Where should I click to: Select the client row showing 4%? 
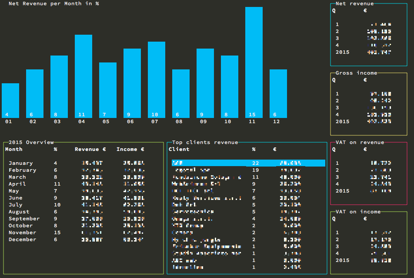236,219
